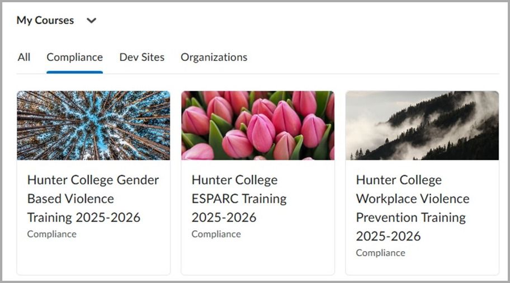Image resolution: width=510 pixels, height=283 pixels.
Task: Click blank space in Gender Based Violence card
Action: tap(93, 257)
